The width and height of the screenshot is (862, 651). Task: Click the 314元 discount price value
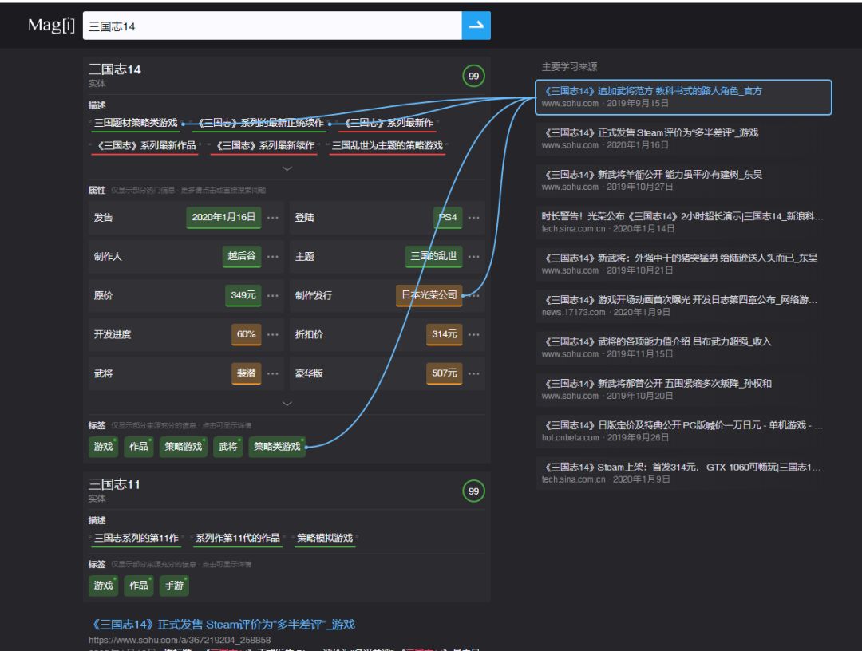point(445,334)
